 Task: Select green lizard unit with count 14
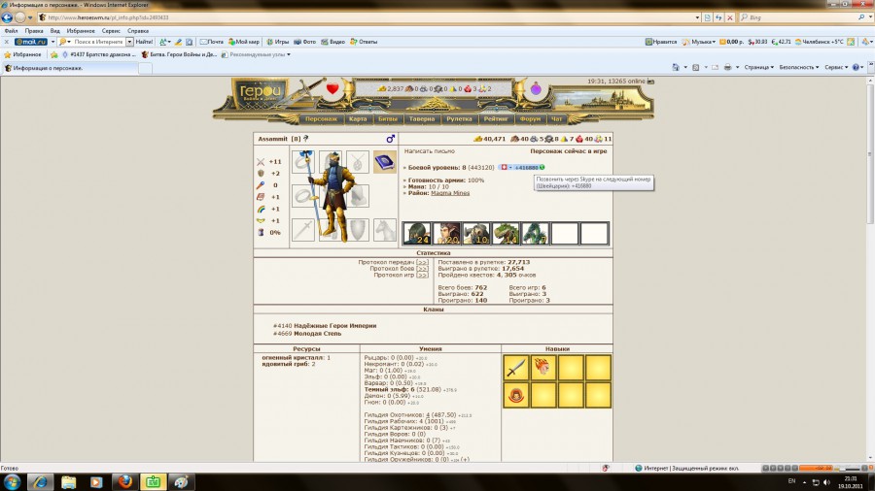click(506, 233)
